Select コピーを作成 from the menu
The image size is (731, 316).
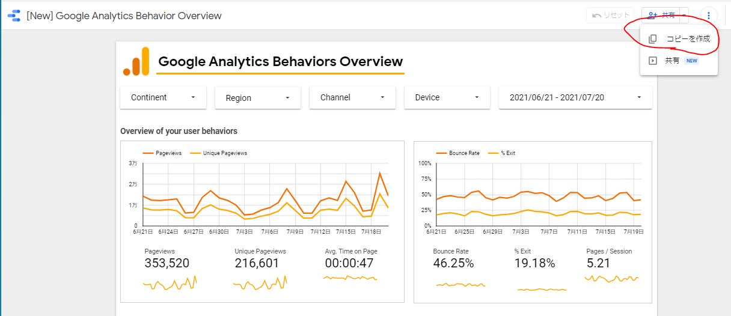click(x=688, y=39)
